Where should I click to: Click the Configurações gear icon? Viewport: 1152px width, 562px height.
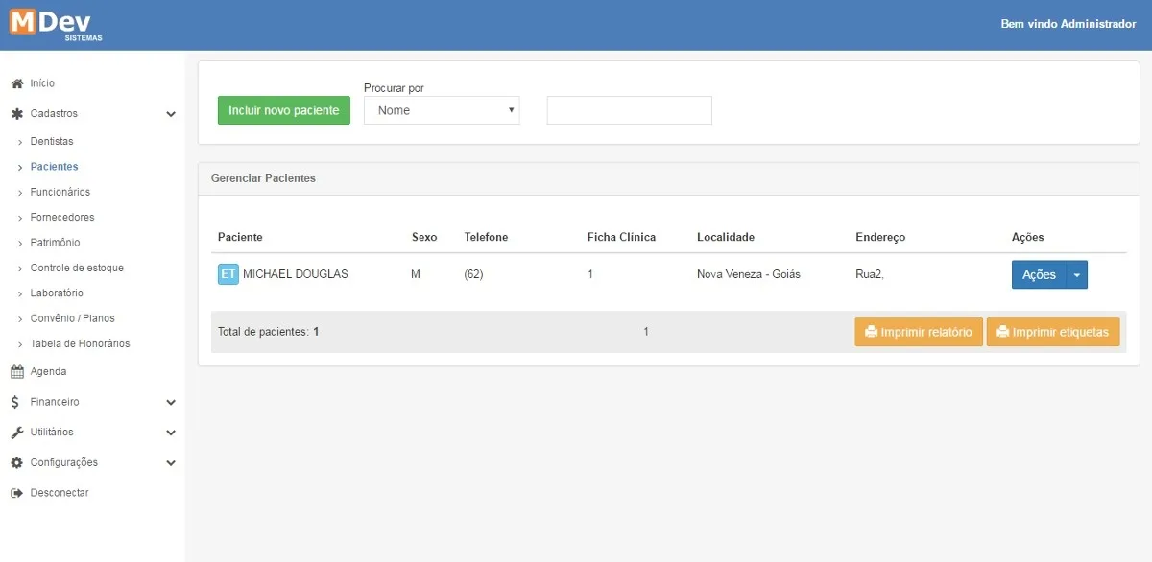[16, 463]
